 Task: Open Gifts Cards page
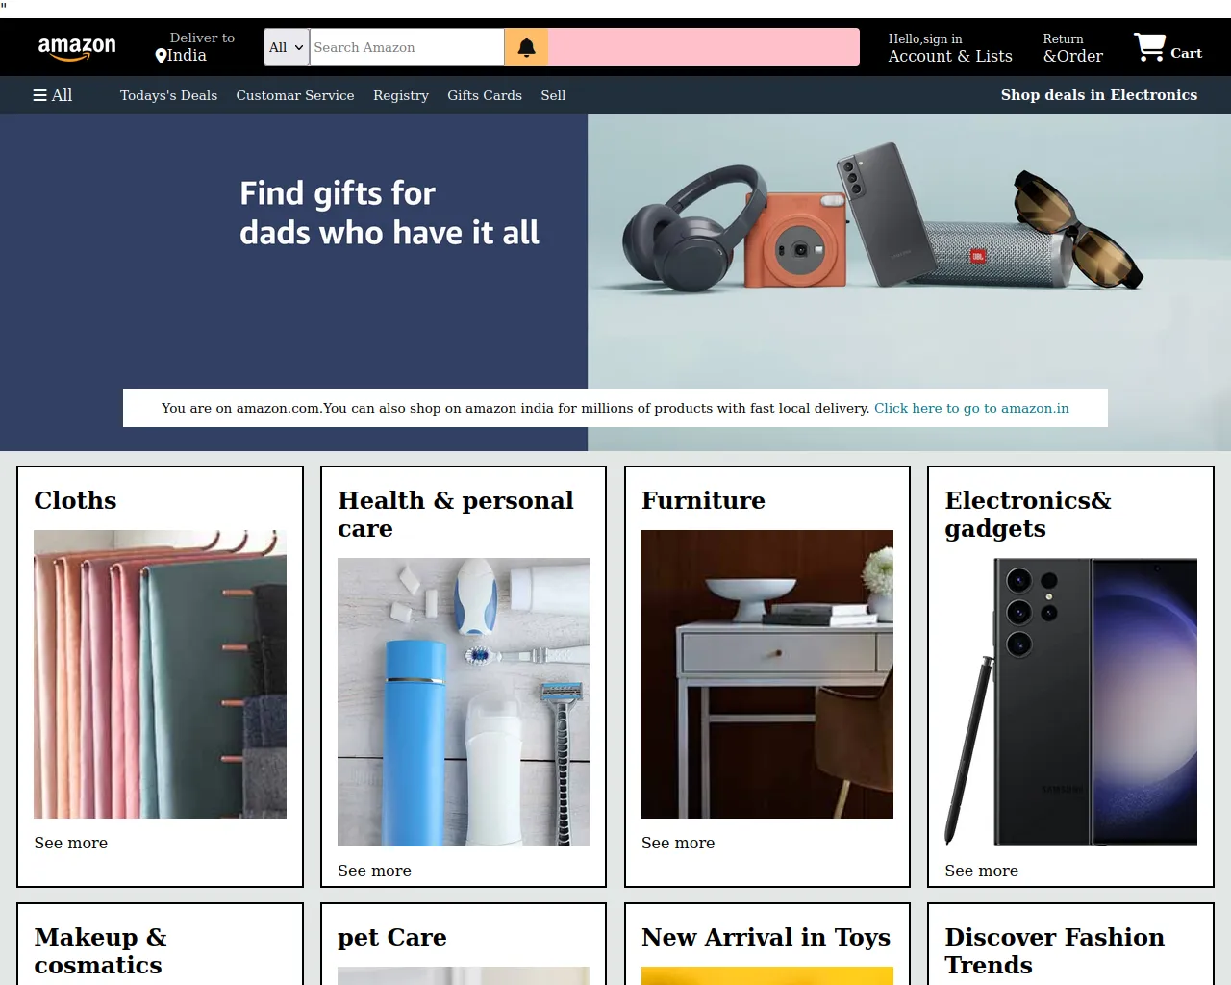coord(485,95)
